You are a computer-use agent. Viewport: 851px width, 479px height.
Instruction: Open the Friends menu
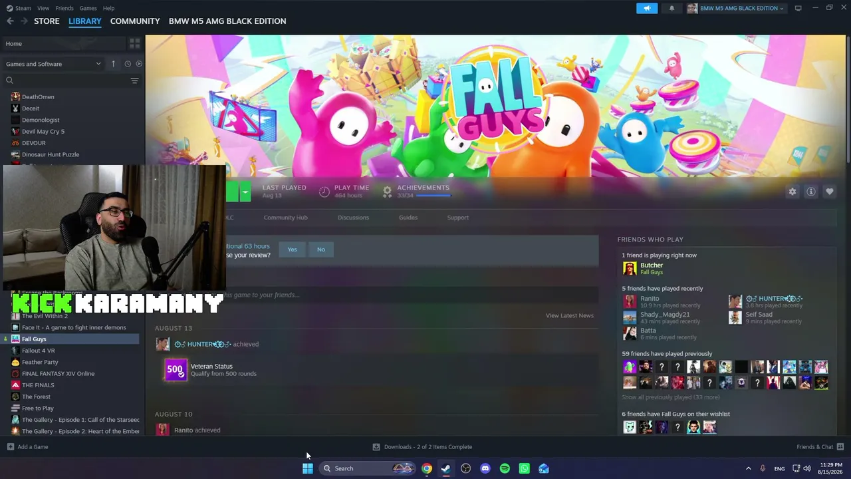tap(64, 8)
